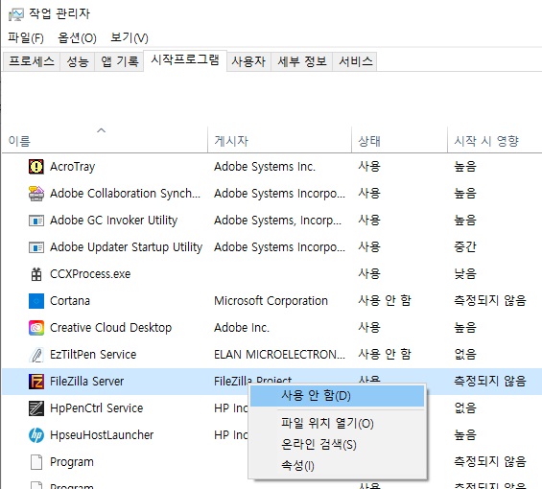Screen dimensions: 542x489
Task: Click the AcroTray warning icon
Action: pos(36,167)
